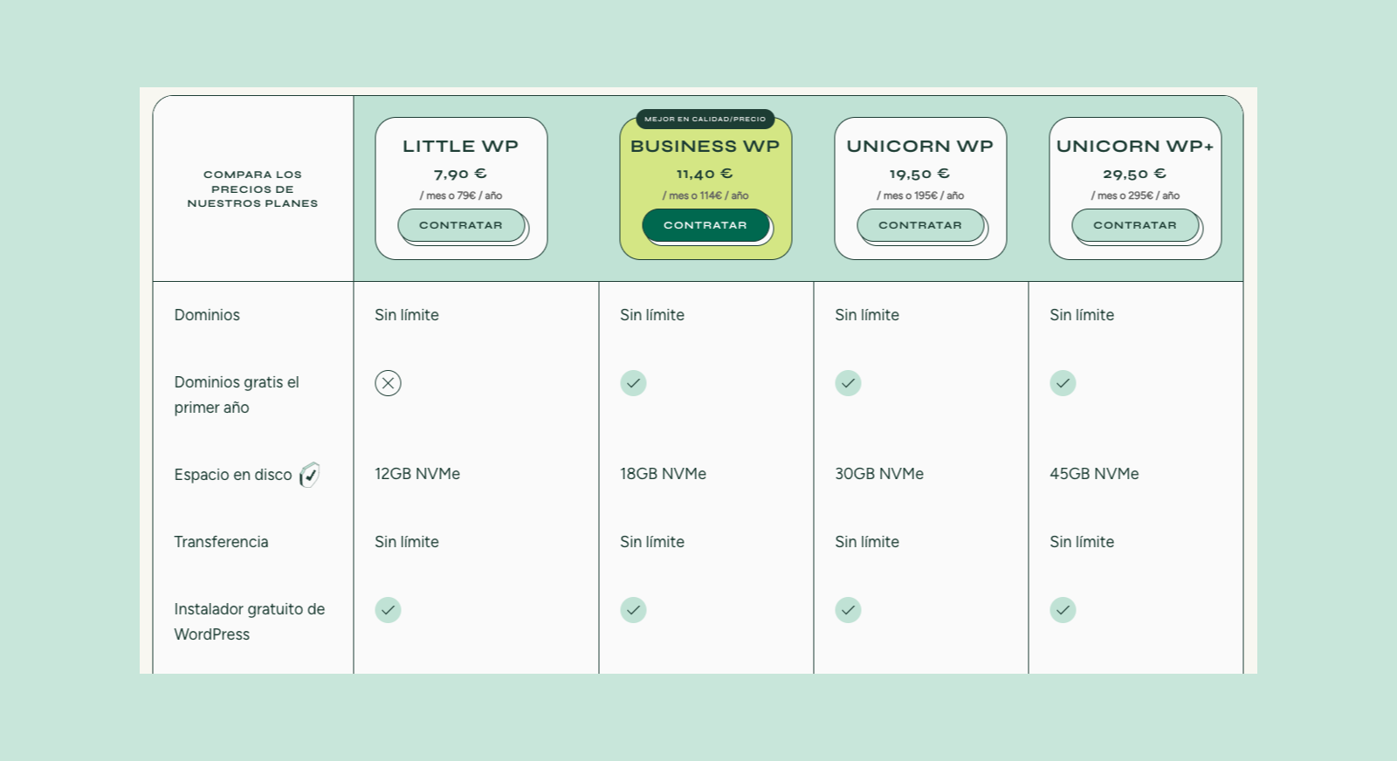Click the 'Mejor en calidad/precio' badge

[x=705, y=119]
